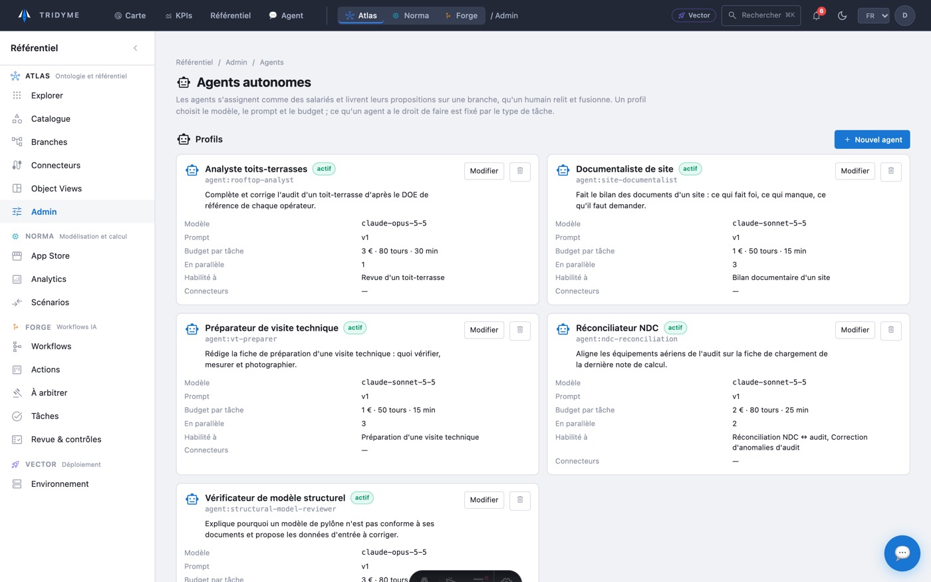Screen dimensions: 931x582
Task: Open the user avatar menu D
Action: tap(904, 15)
